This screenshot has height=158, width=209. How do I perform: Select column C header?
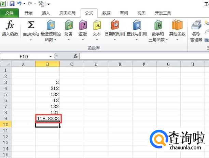[x=72, y=64]
